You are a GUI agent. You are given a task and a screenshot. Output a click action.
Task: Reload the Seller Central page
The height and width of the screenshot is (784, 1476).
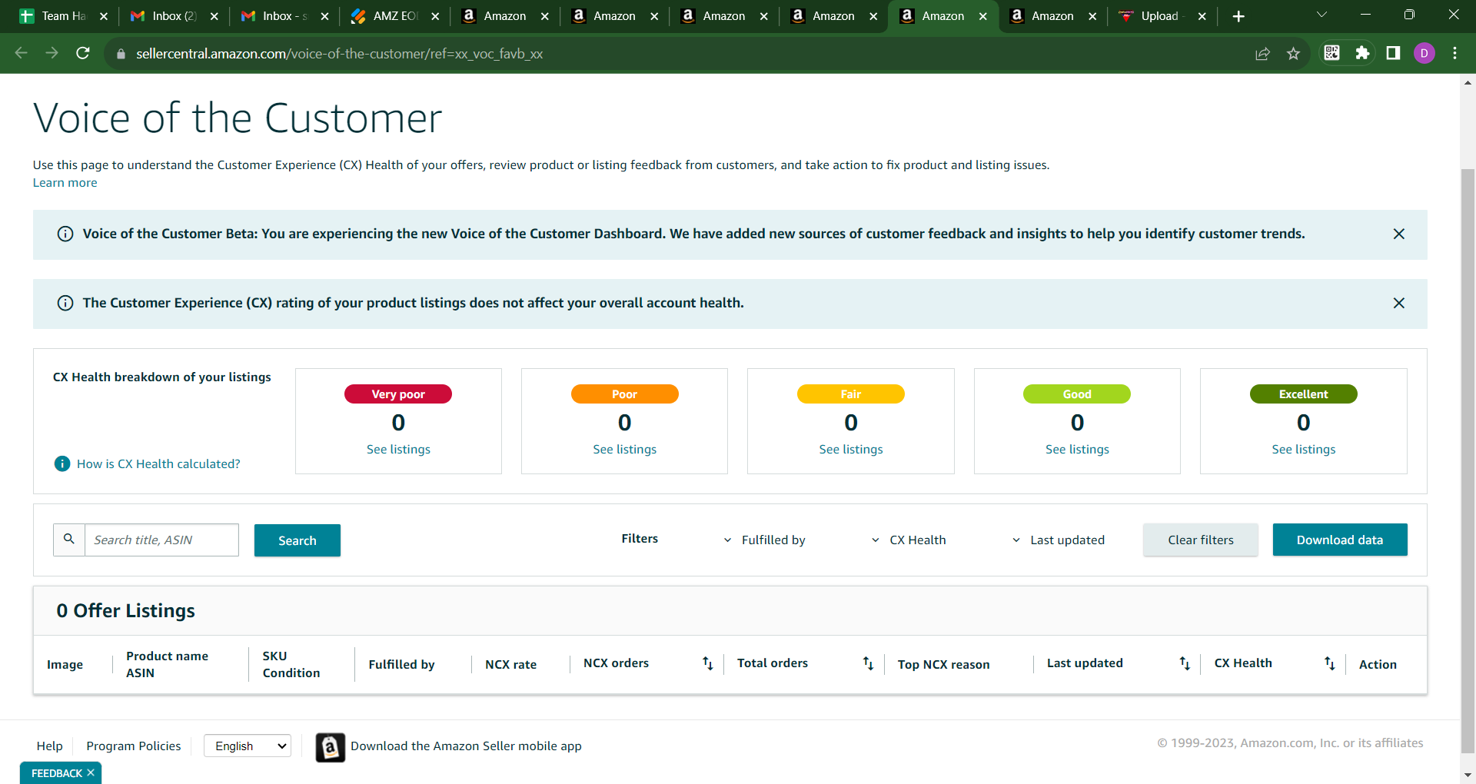[83, 53]
